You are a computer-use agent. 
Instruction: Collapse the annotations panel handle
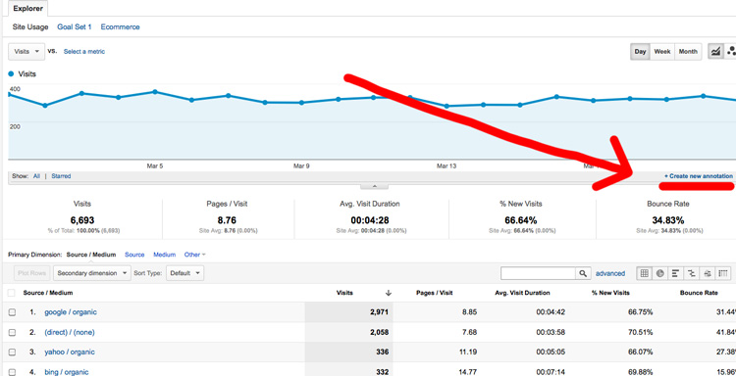click(x=374, y=186)
